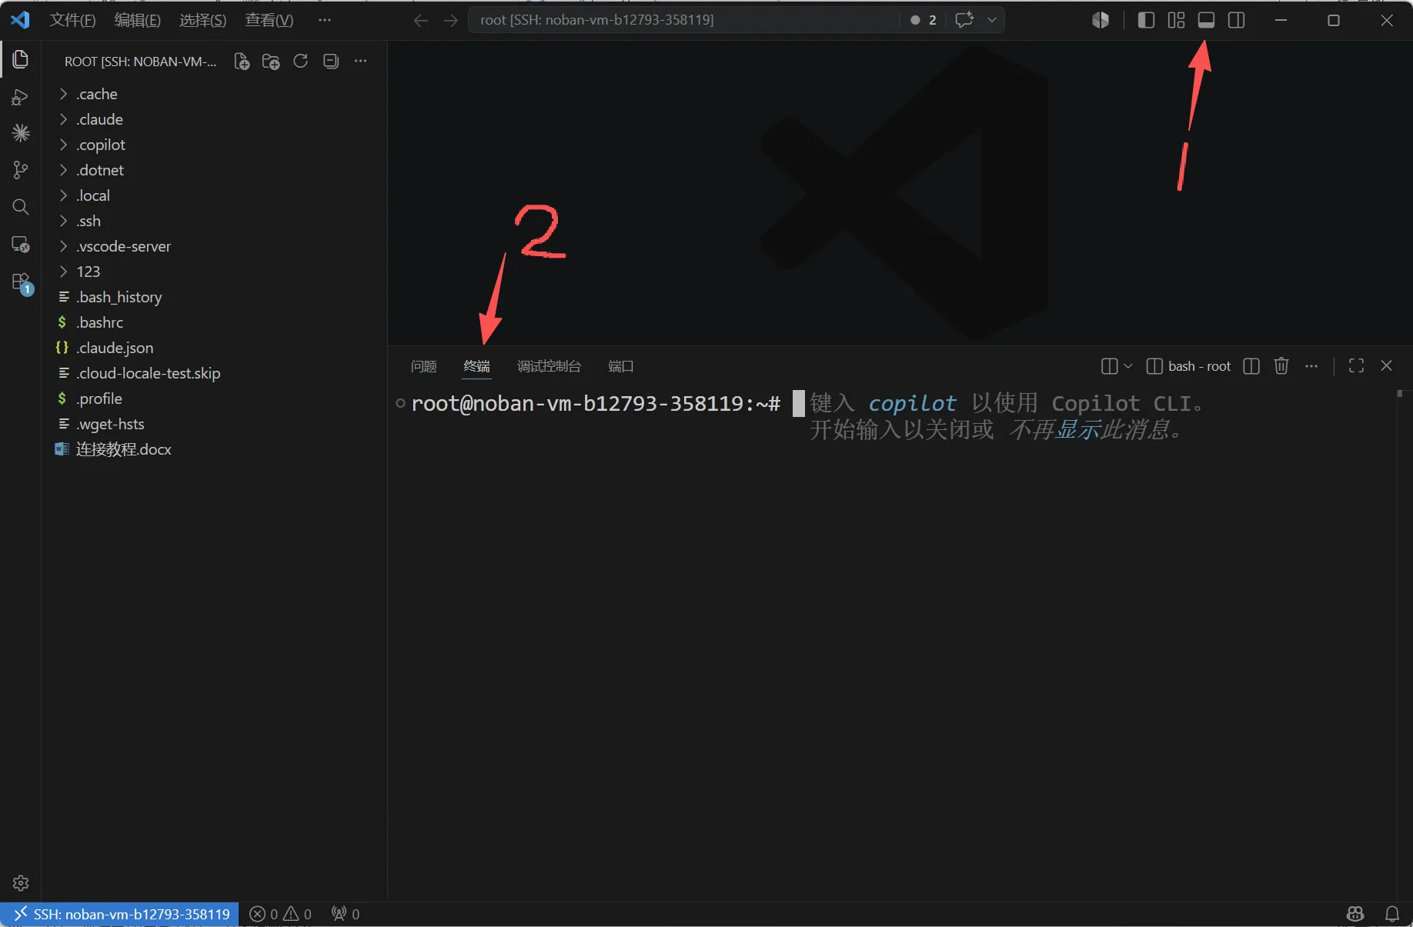Open the Extensions view
1413x927 pixels.
21,282
